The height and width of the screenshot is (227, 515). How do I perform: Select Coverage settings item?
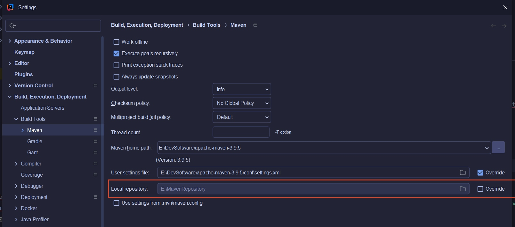coord(32,175)
